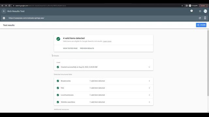Go forward in the browser toolbar

coord(6,6)
